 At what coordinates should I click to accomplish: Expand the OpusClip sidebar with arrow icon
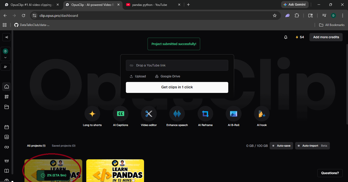tap(6, 37)
